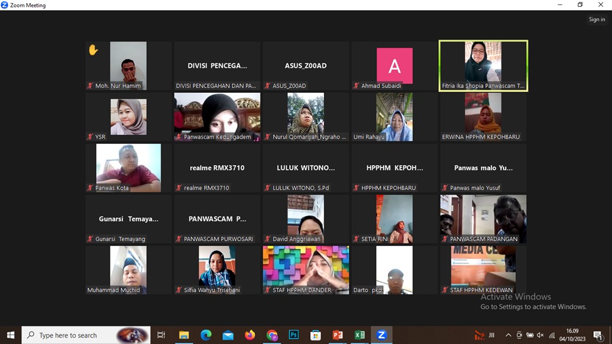Viewport: 612px width, 344px height.
Task: Open the Windows Start menu
Action: [11, 335]
